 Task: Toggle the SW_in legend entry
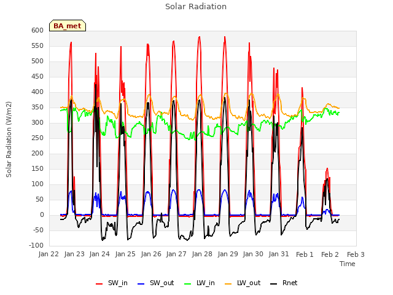(x=112, y=283)
